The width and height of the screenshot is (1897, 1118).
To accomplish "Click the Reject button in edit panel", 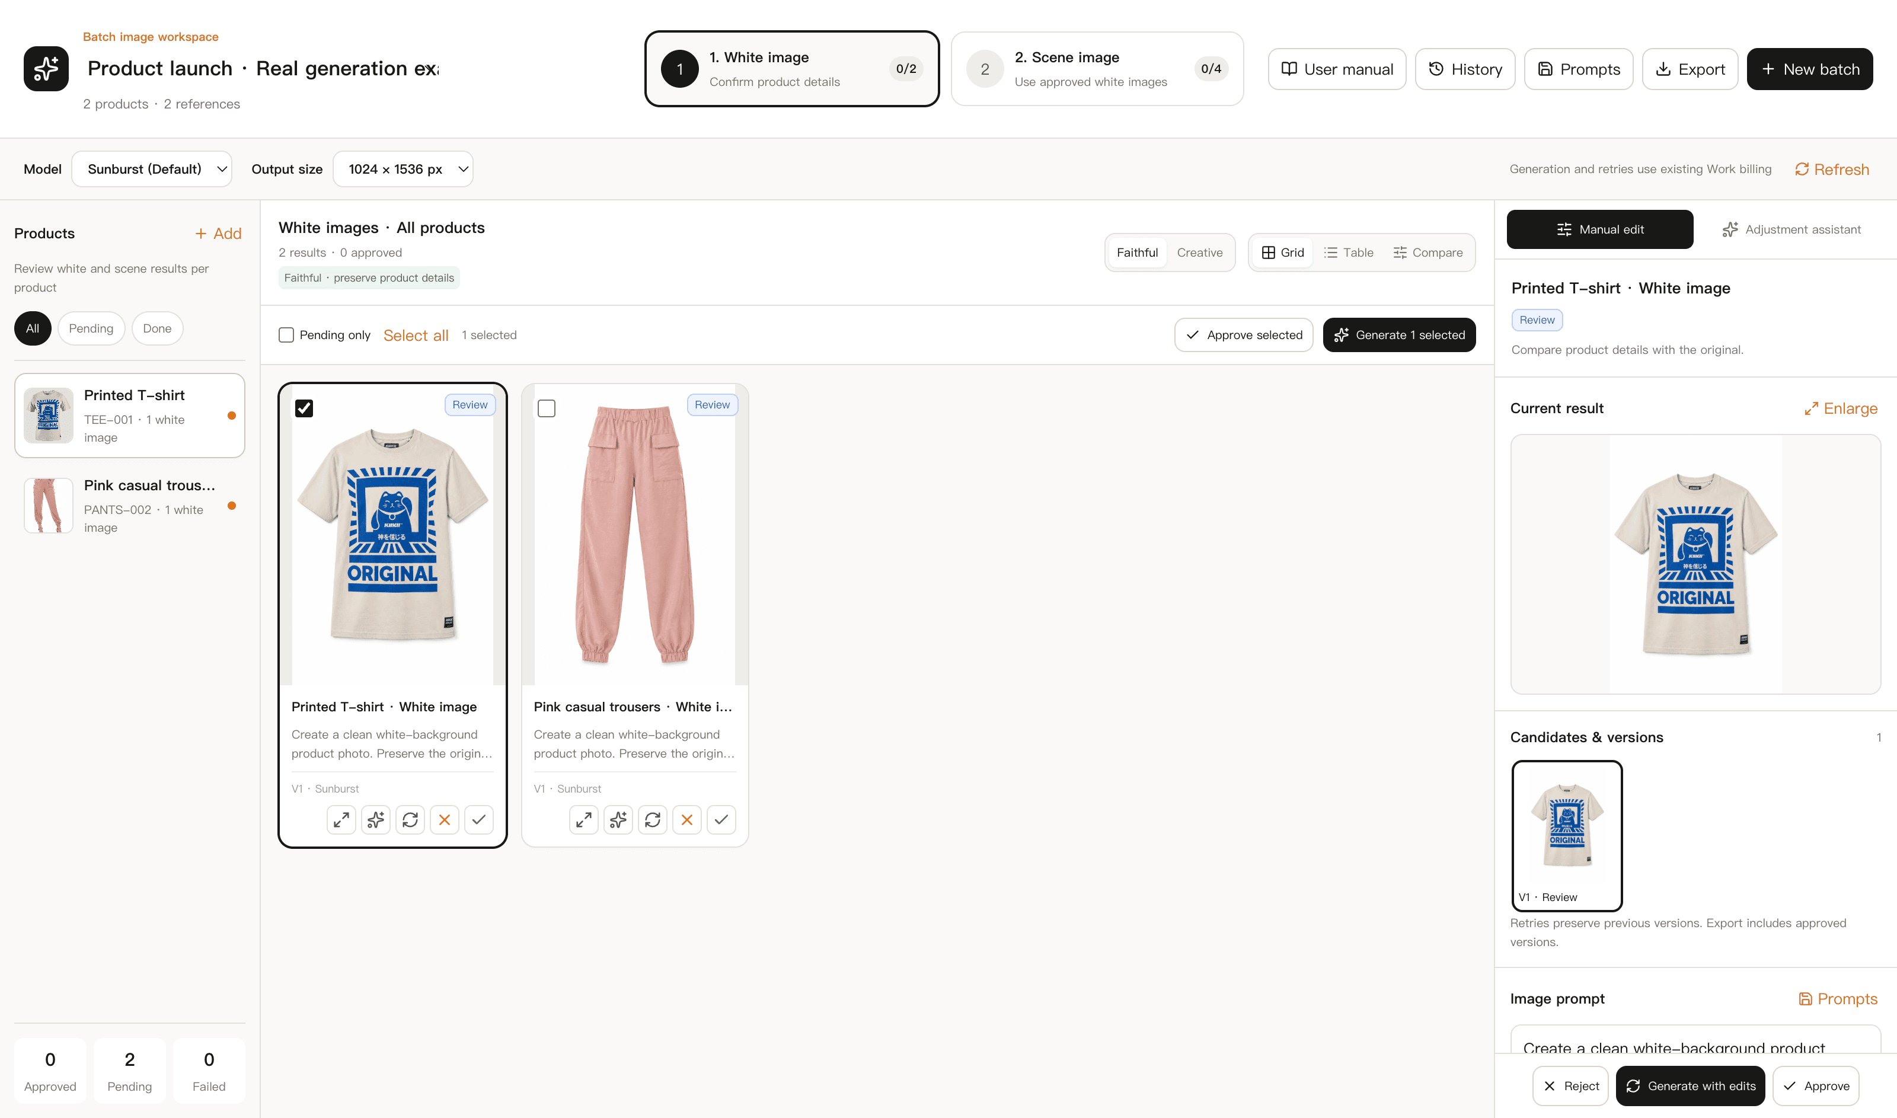I will tap(1570, 1087).
